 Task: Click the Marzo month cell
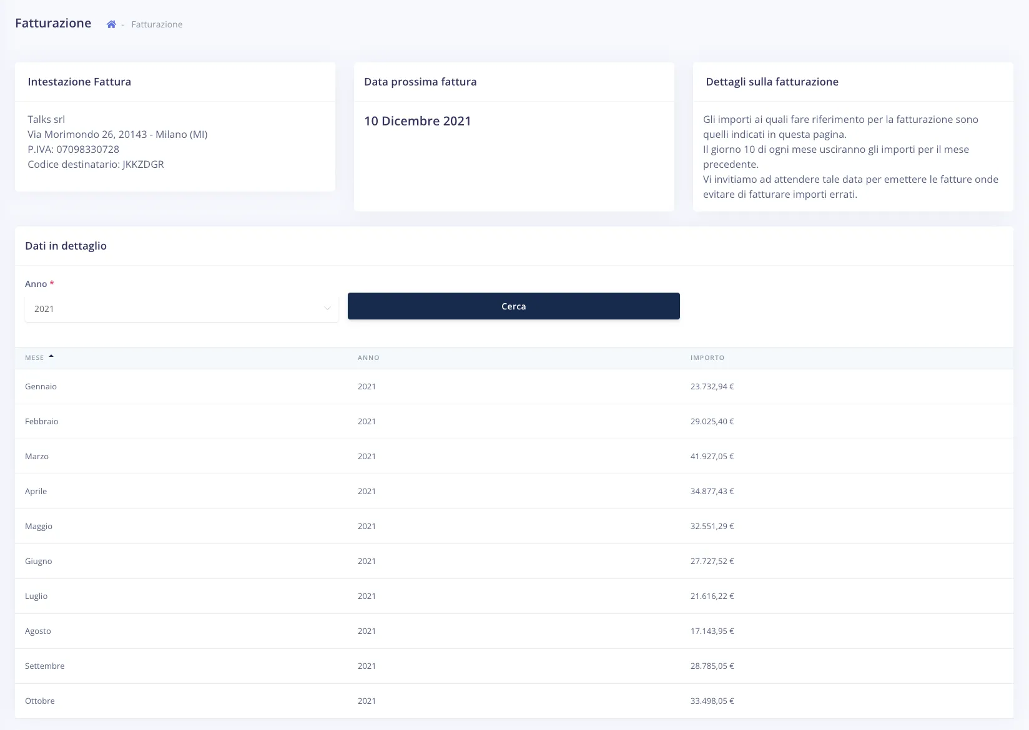click(37, 456)
